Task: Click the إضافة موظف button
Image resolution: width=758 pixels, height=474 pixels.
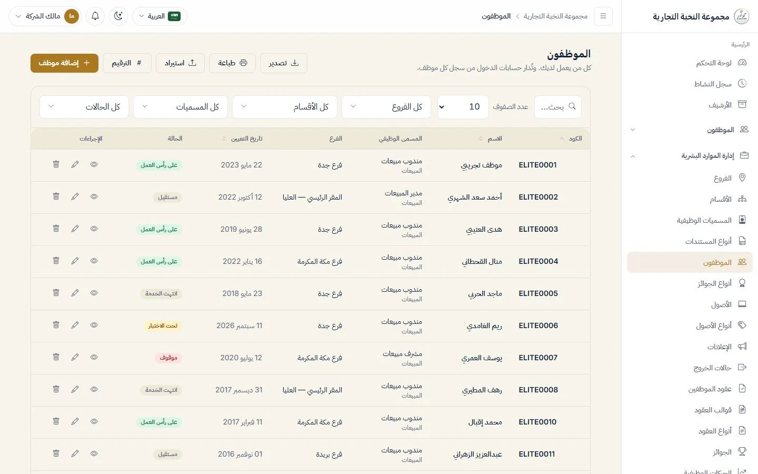Action: 64,63
